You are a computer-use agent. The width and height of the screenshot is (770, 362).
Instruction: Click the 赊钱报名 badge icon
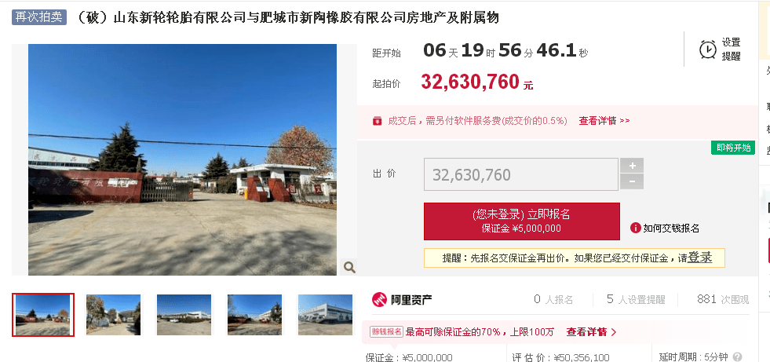coord(386,332)
